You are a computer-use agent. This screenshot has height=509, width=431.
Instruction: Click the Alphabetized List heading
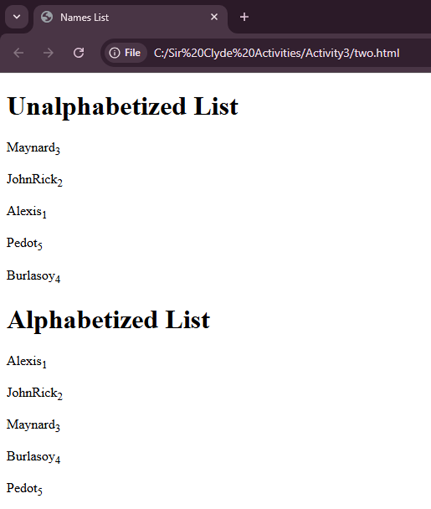point(108,320)
